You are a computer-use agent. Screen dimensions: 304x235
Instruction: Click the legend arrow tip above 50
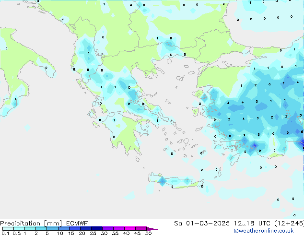pyautogui.click(x=152, y=229)
